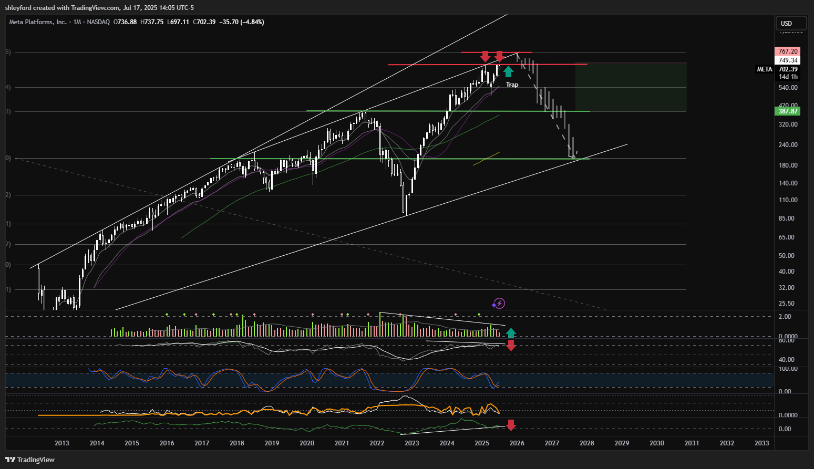Select the Trap text annotation
The width and height of the screenshot is (814, 469).
pos(512,85)
